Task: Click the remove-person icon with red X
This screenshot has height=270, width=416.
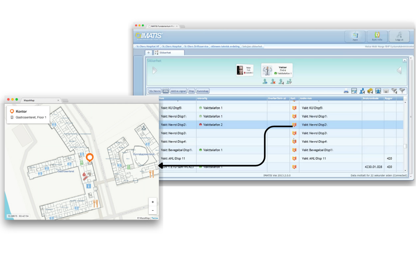Action: [273, 82]
